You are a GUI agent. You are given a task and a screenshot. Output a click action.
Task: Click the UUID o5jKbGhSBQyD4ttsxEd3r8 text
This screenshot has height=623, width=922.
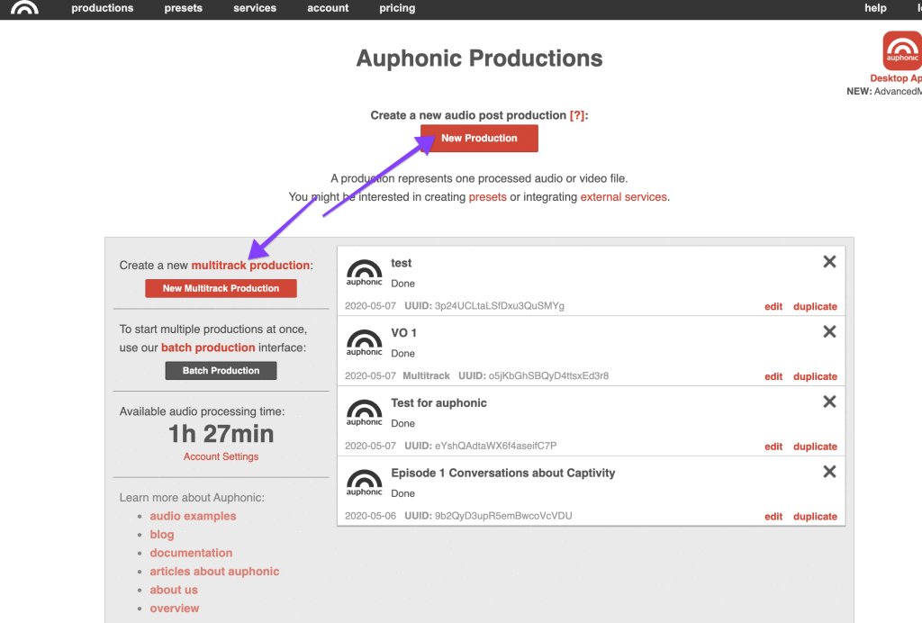[548, 375]
